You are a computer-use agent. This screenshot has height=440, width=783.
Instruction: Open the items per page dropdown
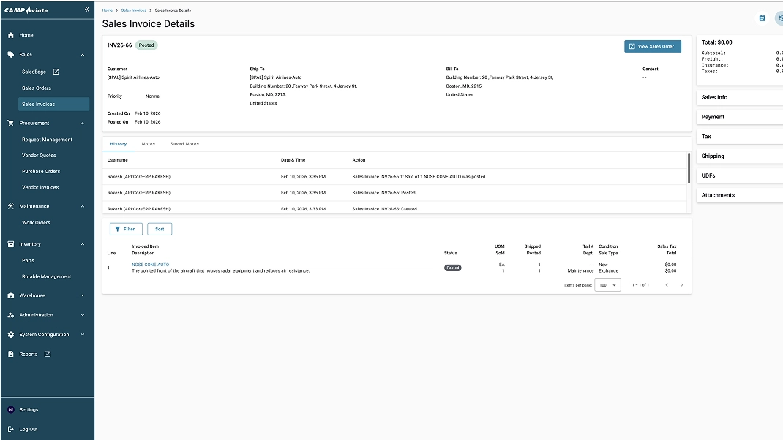(607, 285)
